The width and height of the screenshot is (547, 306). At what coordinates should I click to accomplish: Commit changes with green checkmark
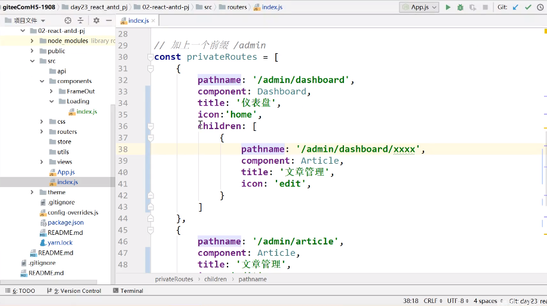click(x=528, y=7)
